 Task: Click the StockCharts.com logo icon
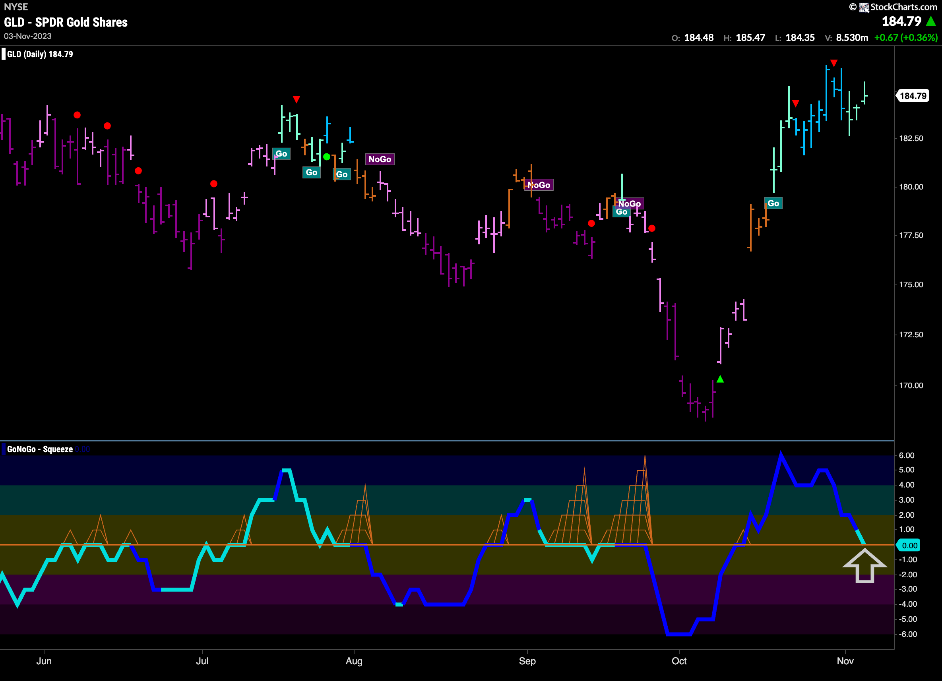tap(864, 7)
